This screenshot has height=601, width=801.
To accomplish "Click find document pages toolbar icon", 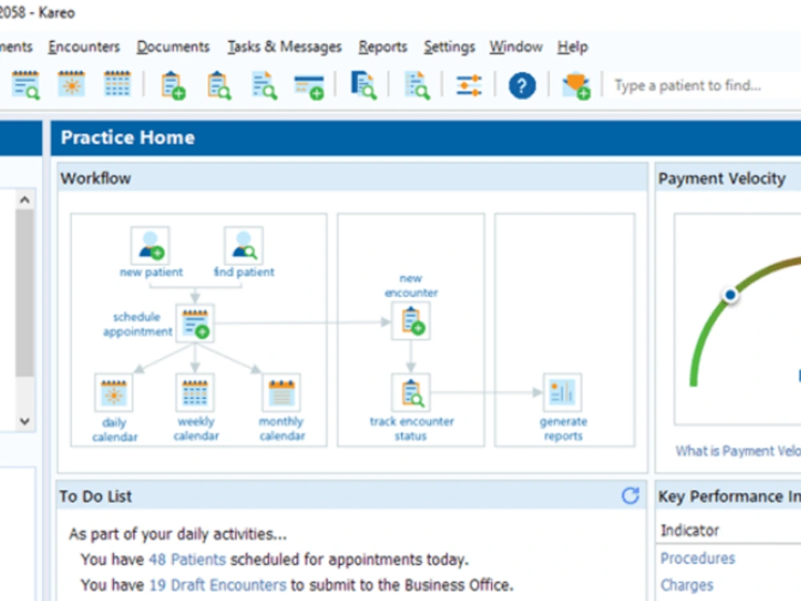I will (363, 85).
